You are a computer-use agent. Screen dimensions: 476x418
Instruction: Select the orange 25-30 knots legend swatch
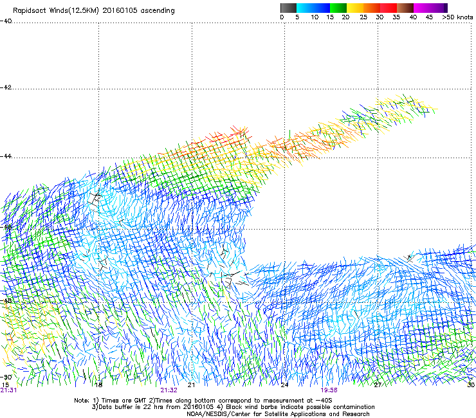pos(372,8)
